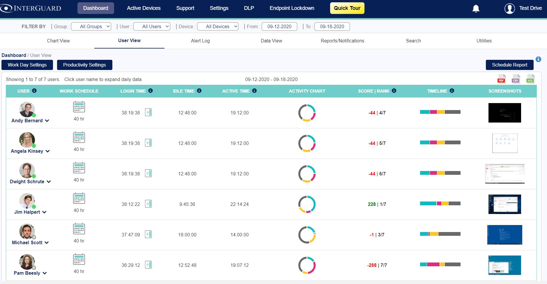Screen dimensions: 547x284
Task: Click Michael Scott's timeline bar
Action: click(440, 234)
